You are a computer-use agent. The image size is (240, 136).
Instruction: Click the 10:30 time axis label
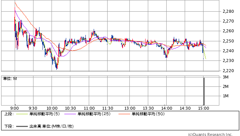tap(70, 108)
